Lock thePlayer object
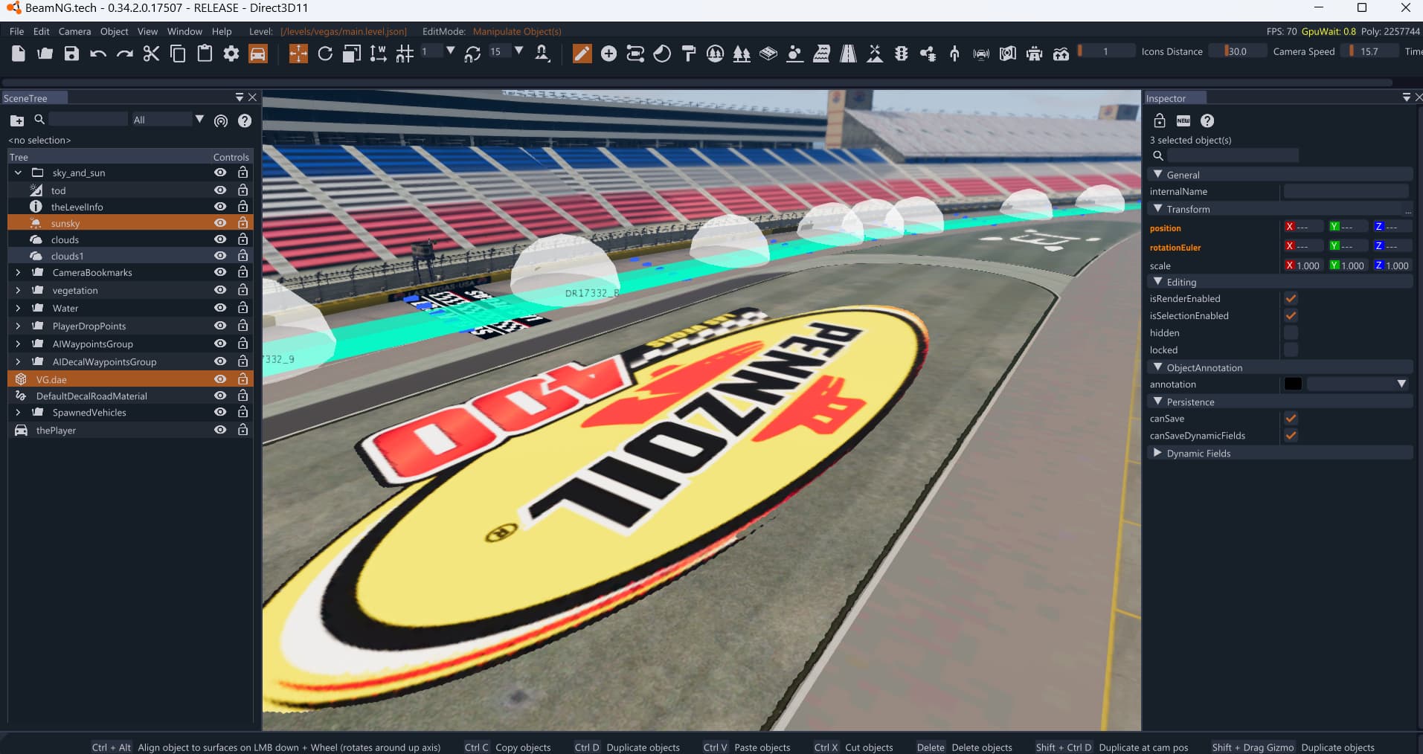This screenshot has width=1423, height=754. (x=242, y=430)
